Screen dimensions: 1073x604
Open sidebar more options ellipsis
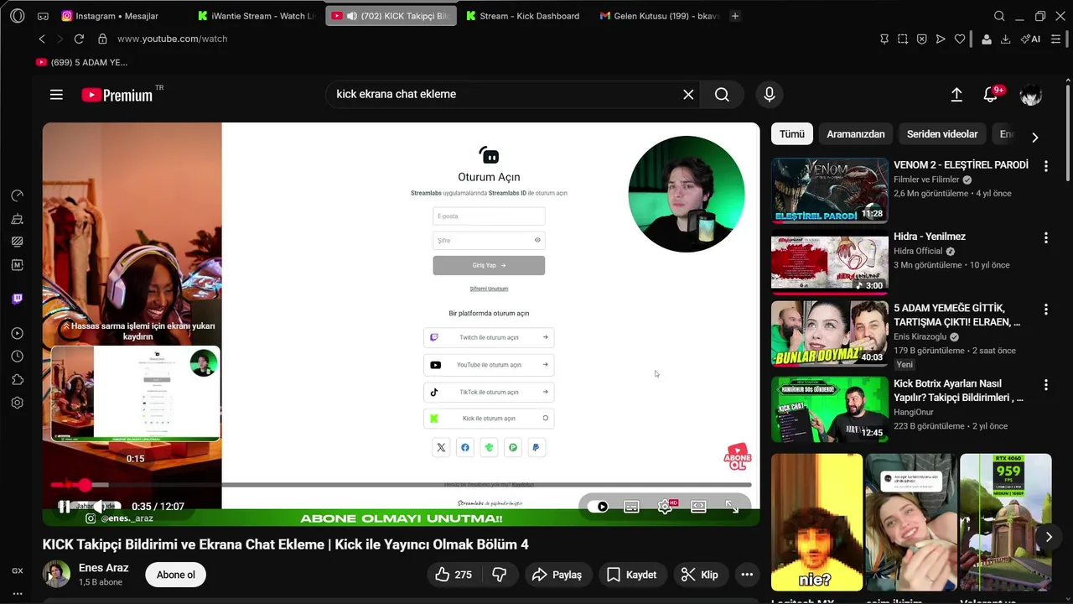click(18, 593)
